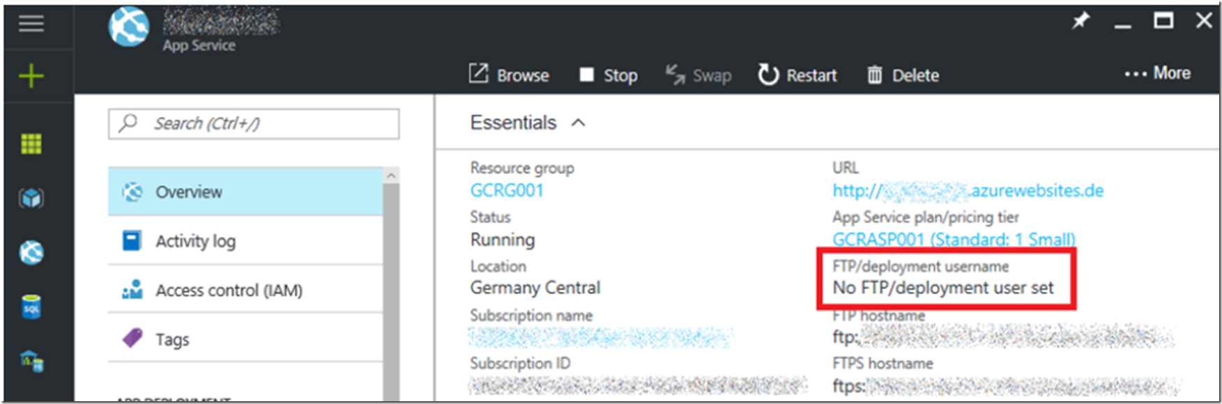1222x404 pixels.
Task: Open App Services globe icon in sidebar
Action: (31, 252)
